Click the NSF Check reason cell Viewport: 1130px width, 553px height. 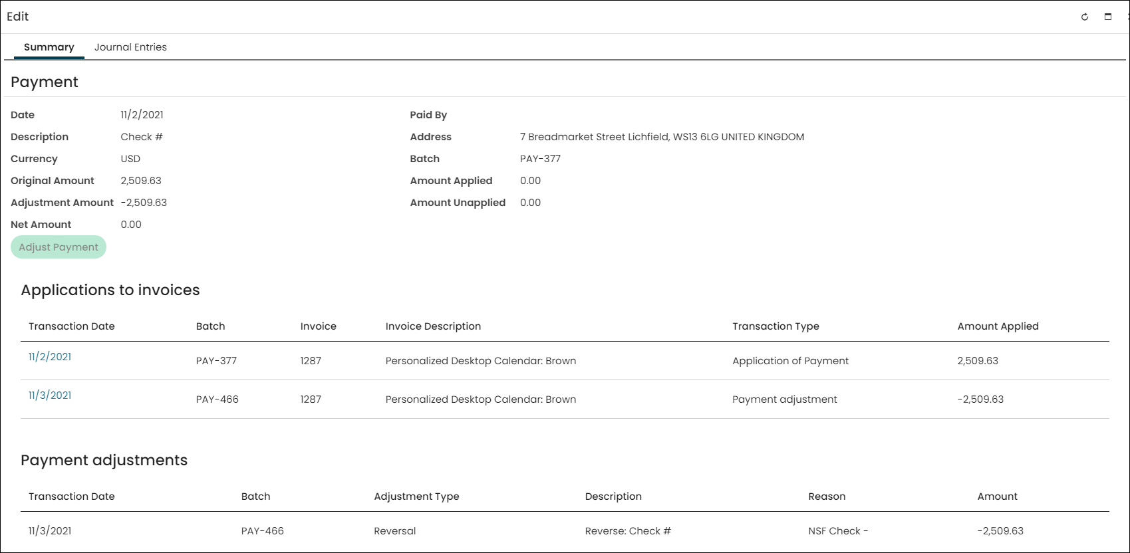(x=838, y=531)
